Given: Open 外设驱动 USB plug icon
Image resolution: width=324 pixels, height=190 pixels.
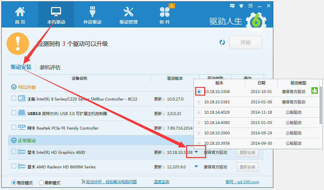Looking at the screenshot, I should click(92, 12).
